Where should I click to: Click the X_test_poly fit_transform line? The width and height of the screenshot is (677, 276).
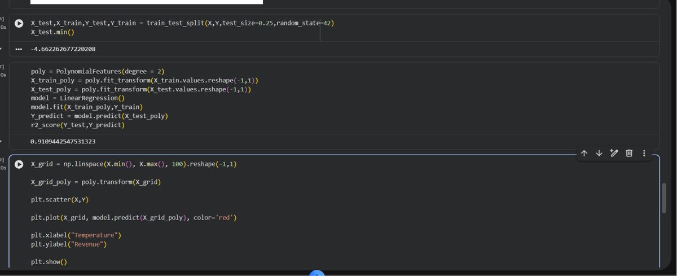coord(141,89)
